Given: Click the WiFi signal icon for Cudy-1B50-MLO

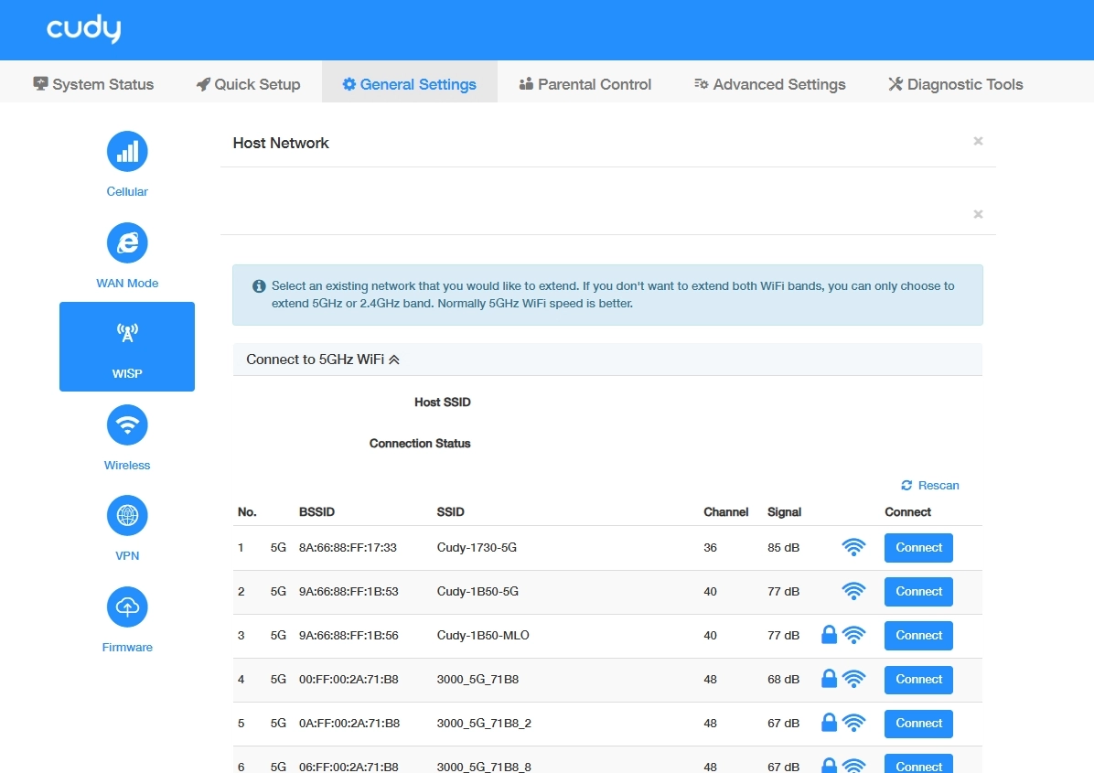Looking at the screenshot, I should [853, 636].
